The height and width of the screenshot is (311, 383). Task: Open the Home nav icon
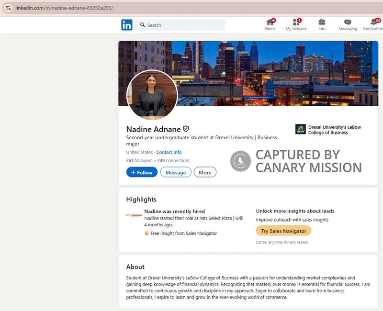270,22
